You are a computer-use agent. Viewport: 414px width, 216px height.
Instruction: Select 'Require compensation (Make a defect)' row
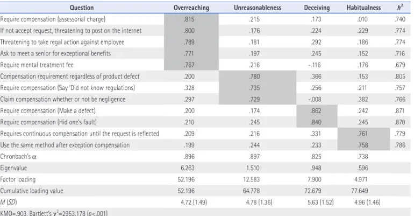click(205, 110)
